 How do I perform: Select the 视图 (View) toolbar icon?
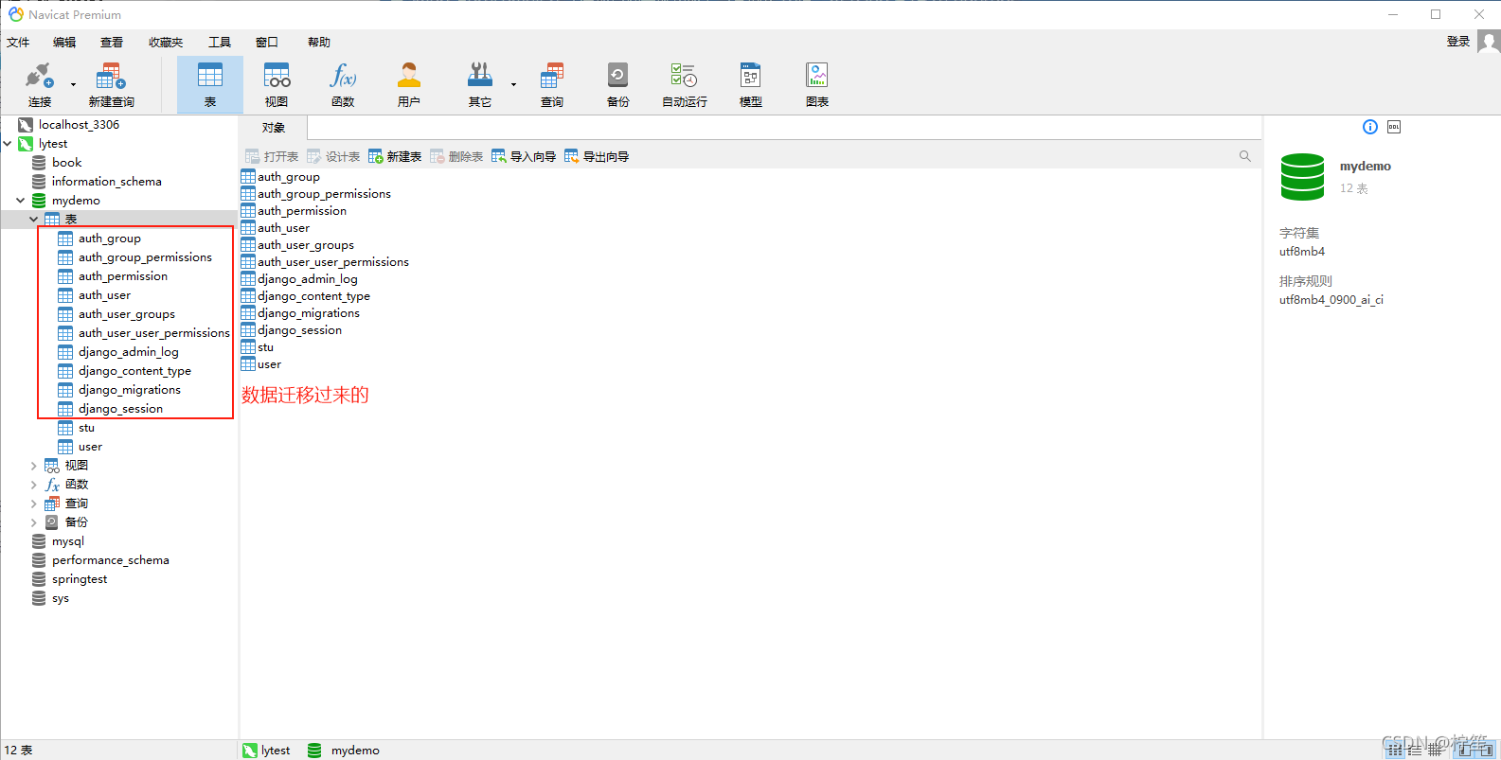pos(277,84)
